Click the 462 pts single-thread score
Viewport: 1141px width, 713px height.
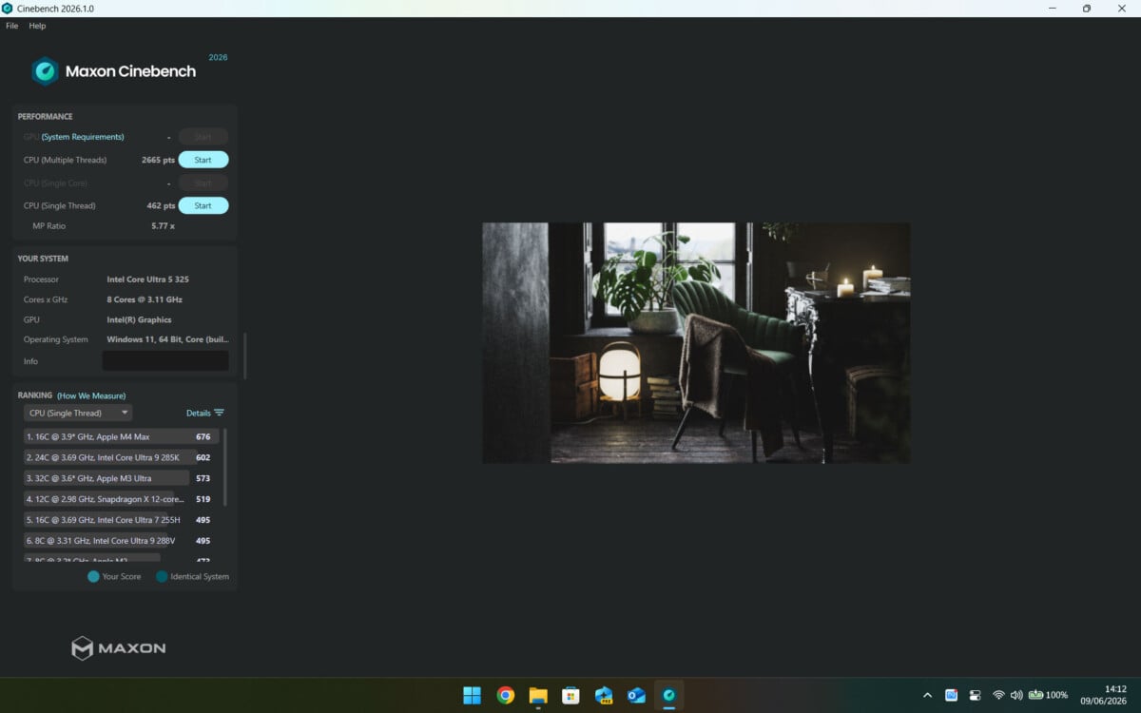pos(161,205)
